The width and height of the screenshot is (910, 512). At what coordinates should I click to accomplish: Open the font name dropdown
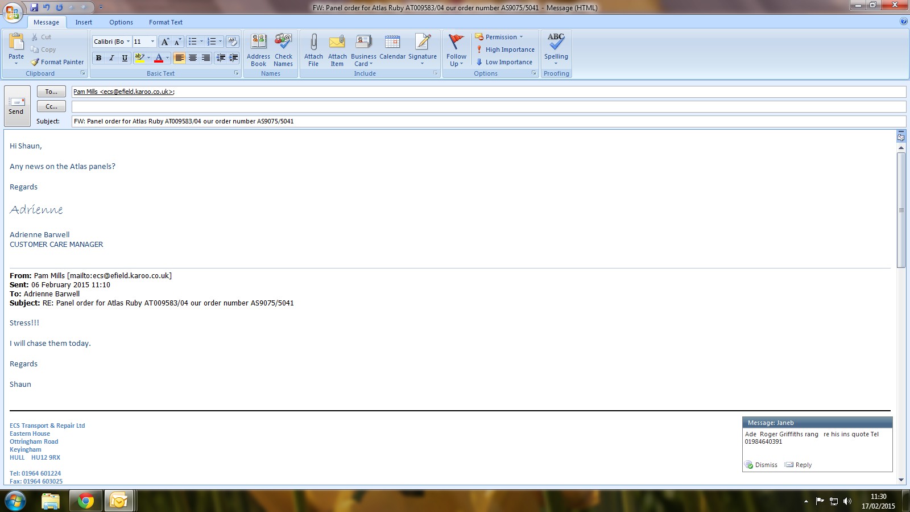(129, 42)
